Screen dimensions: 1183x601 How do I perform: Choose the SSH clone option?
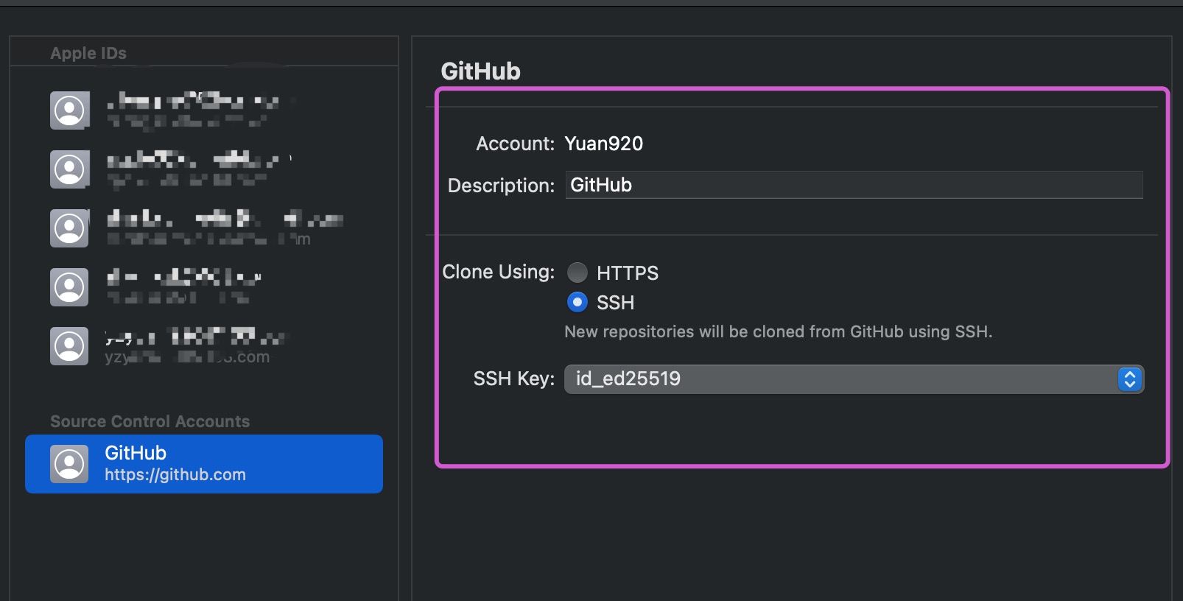(578, 302)
